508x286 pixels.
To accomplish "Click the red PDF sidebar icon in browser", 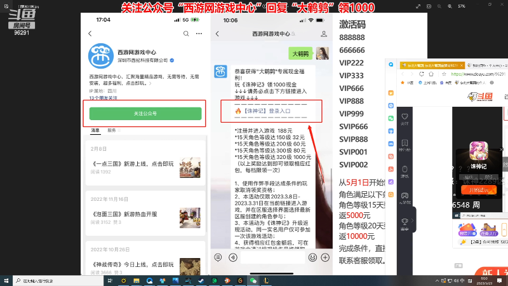I will 391,169.
